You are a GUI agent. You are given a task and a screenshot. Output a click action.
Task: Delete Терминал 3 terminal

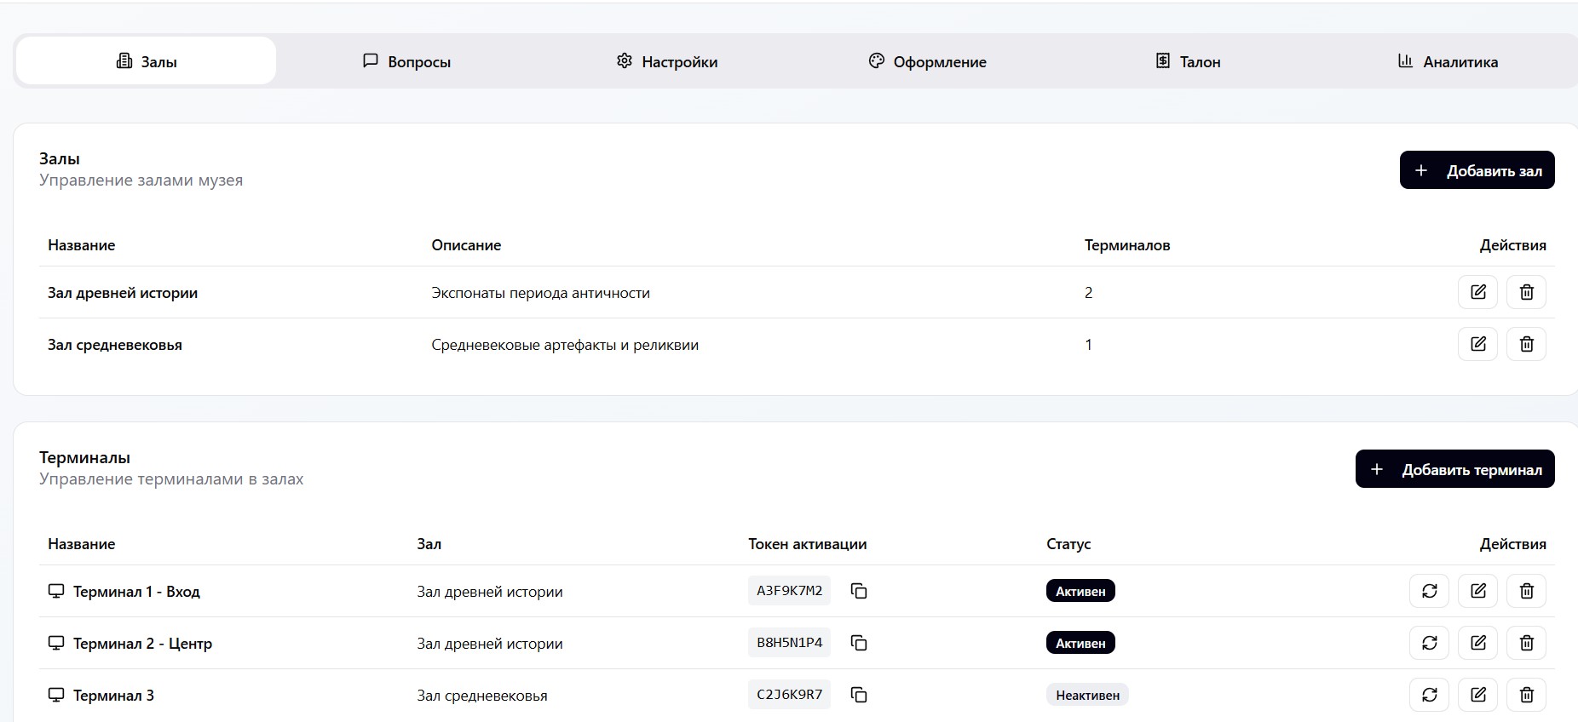click(x=1526, y=695)
